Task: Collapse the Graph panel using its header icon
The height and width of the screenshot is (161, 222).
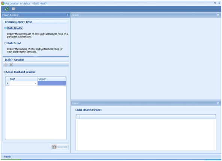Action: pos(218,15)
